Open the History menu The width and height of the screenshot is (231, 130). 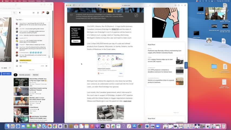click(25, 1)
